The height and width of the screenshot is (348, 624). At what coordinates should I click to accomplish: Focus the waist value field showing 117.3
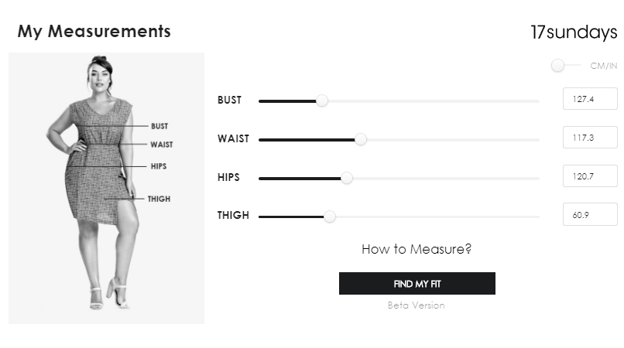pyautogui.click(x=589, y=138)
